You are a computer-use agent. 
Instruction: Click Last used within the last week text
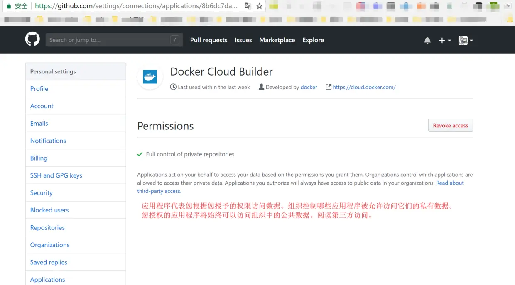[x=214, y=87]
